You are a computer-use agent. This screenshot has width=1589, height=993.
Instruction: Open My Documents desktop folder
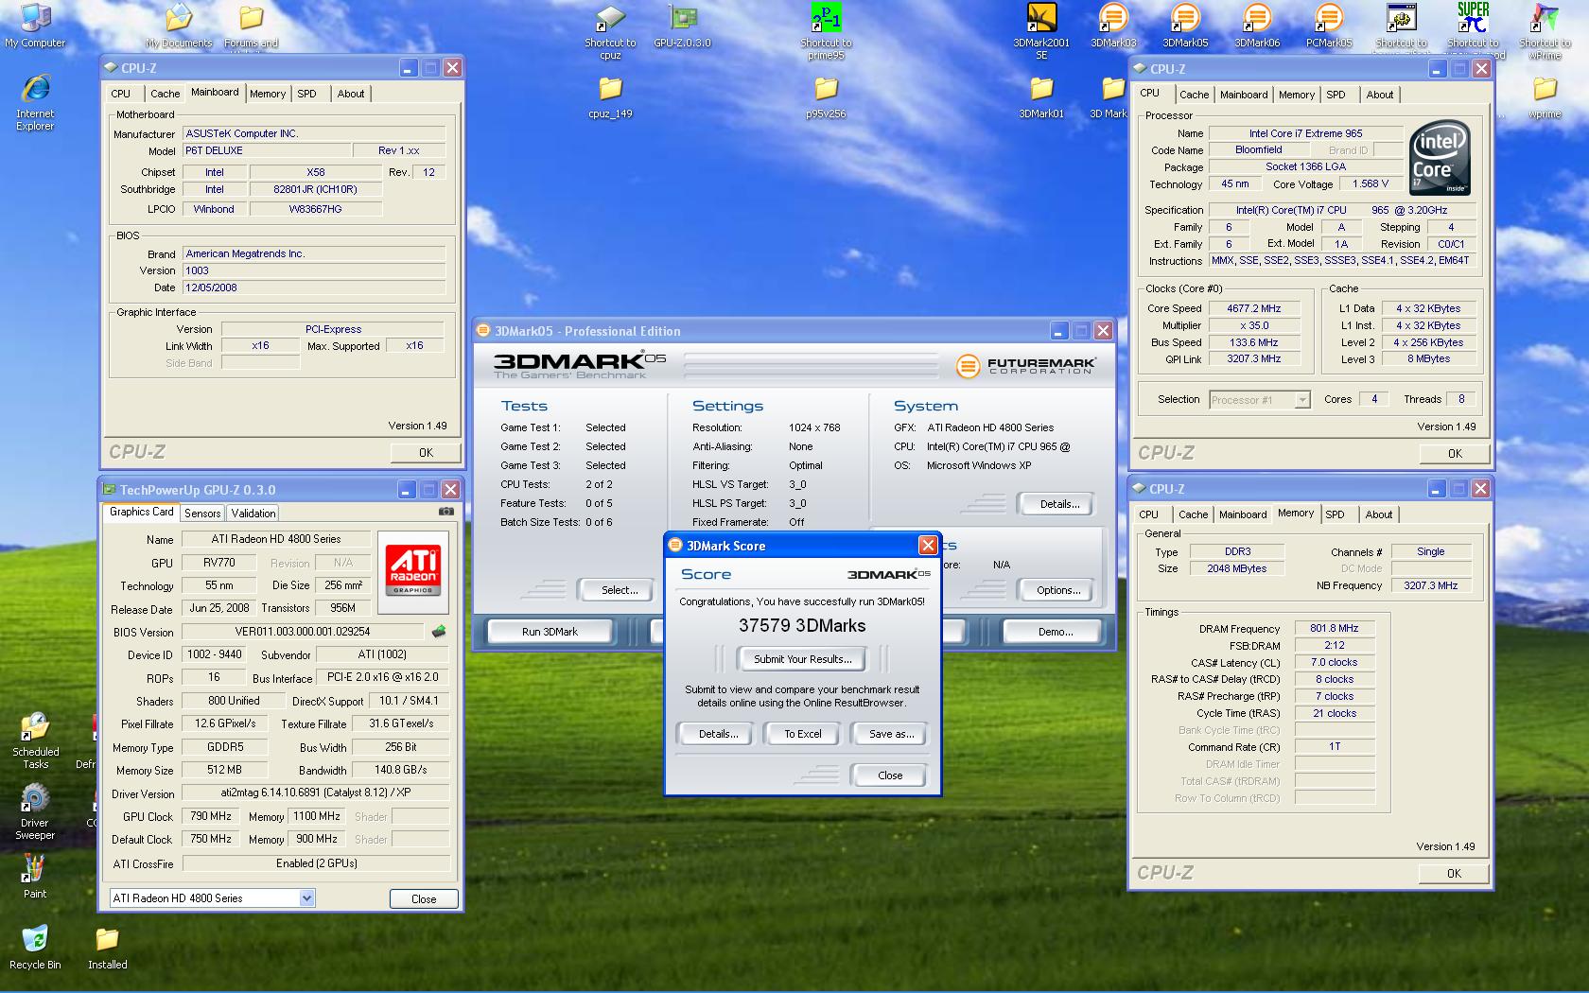[x=179, y=25]
